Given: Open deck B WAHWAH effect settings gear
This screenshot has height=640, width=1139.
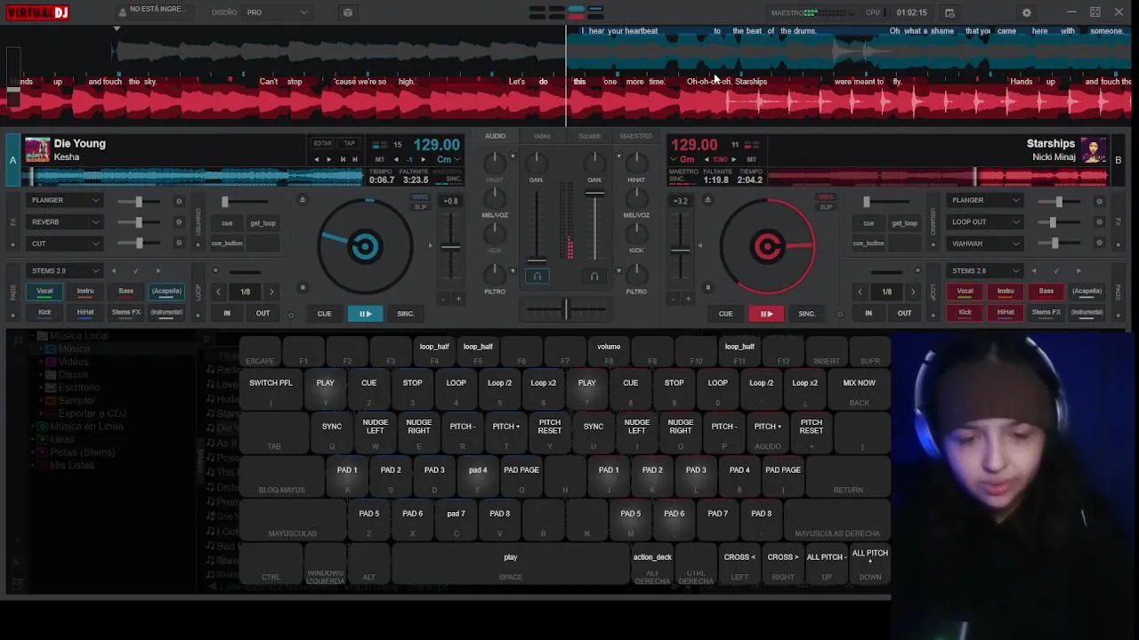Looking at the screenshot, I should click(x=1099, y=244).
